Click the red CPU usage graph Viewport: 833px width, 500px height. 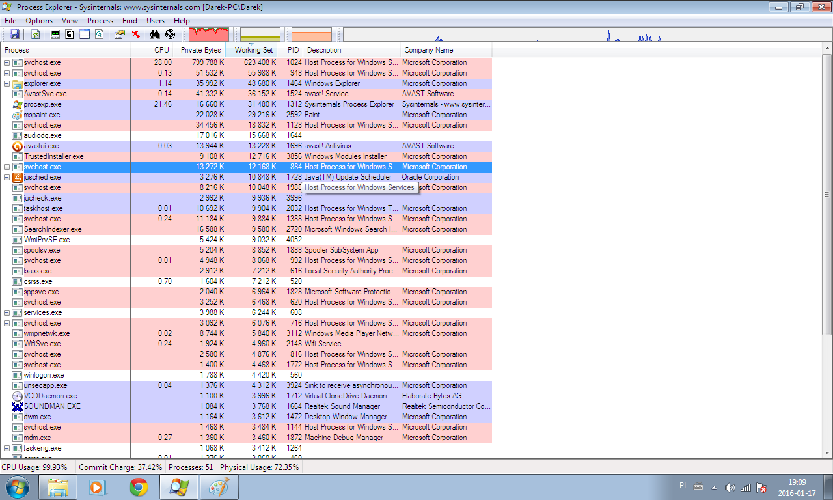point(209,35)
